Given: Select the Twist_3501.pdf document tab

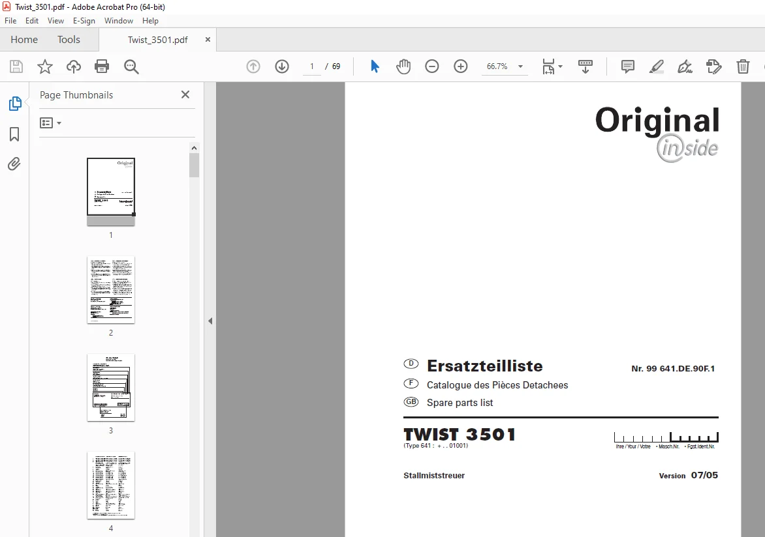Looking at the screenshot, I should click(x=157, y=40).
